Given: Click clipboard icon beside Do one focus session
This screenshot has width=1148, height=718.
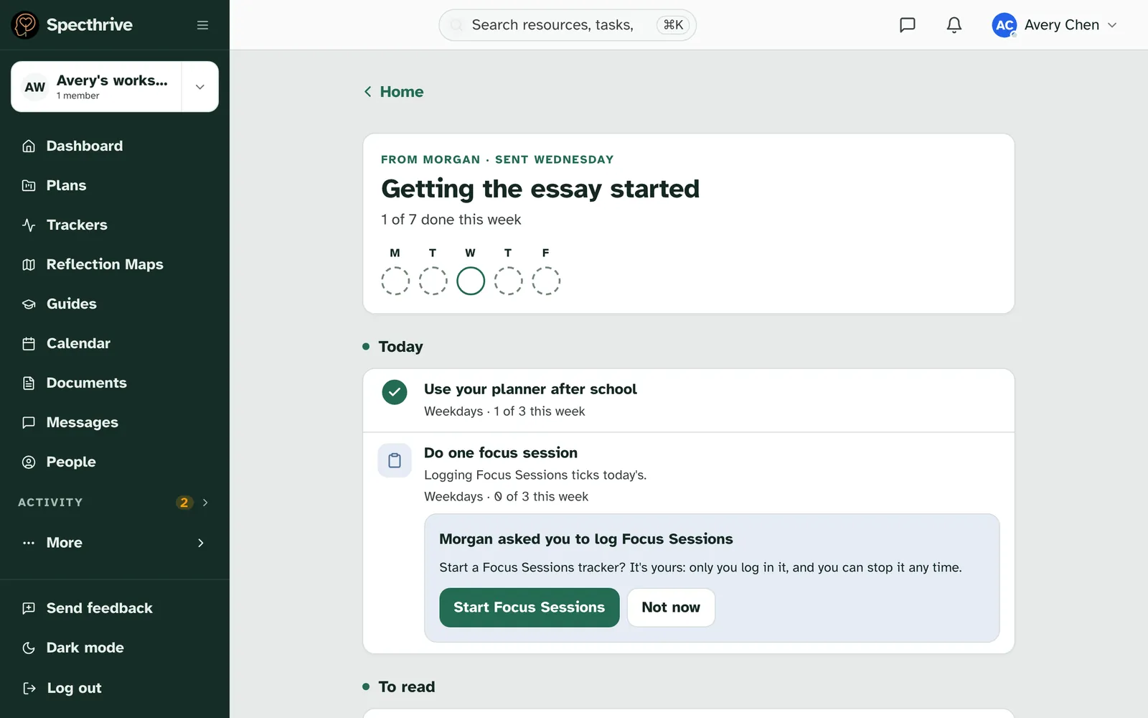Looking at the screenshot, I should pos(395,461).
